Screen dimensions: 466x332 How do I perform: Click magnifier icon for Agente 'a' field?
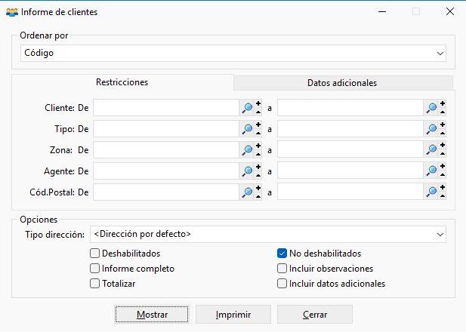pos(431,171)
